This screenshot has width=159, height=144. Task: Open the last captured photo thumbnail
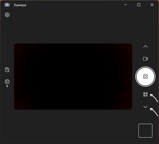click(x=145, y=131)
